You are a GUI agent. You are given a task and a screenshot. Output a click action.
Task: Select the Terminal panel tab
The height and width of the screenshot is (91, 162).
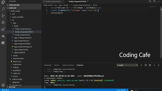(x=80, y=65)
